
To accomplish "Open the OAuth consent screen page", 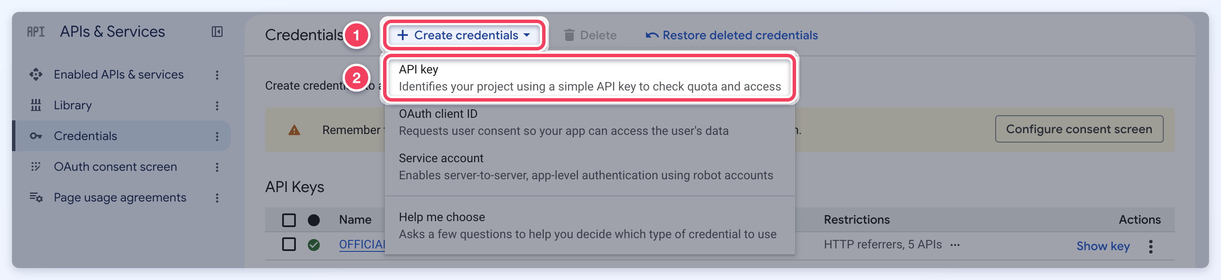I will (115, 166).
